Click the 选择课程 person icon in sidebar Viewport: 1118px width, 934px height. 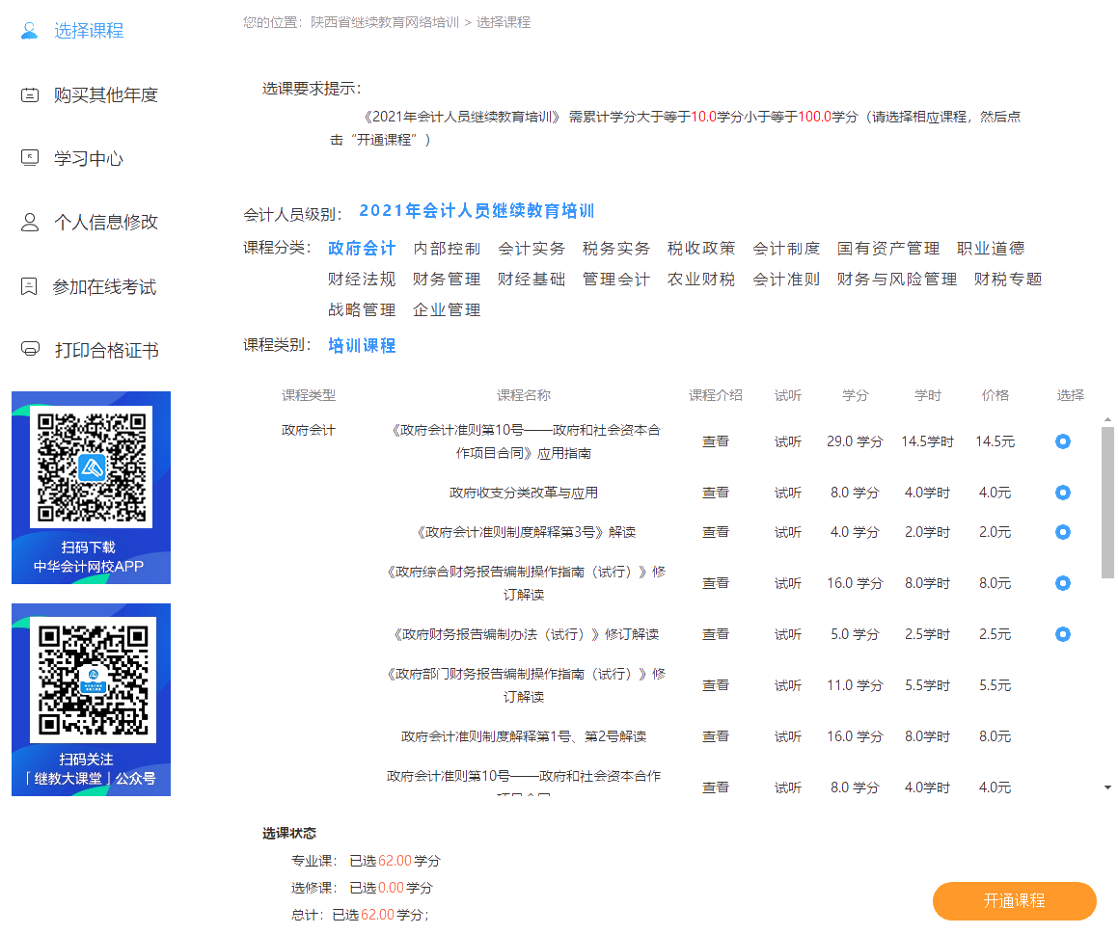30,31
